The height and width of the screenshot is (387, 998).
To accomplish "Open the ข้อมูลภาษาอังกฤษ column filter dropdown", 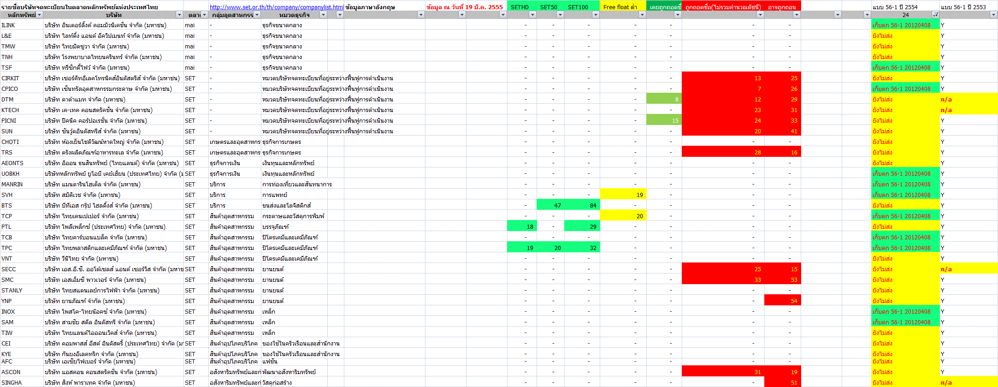I will (420, 15).
